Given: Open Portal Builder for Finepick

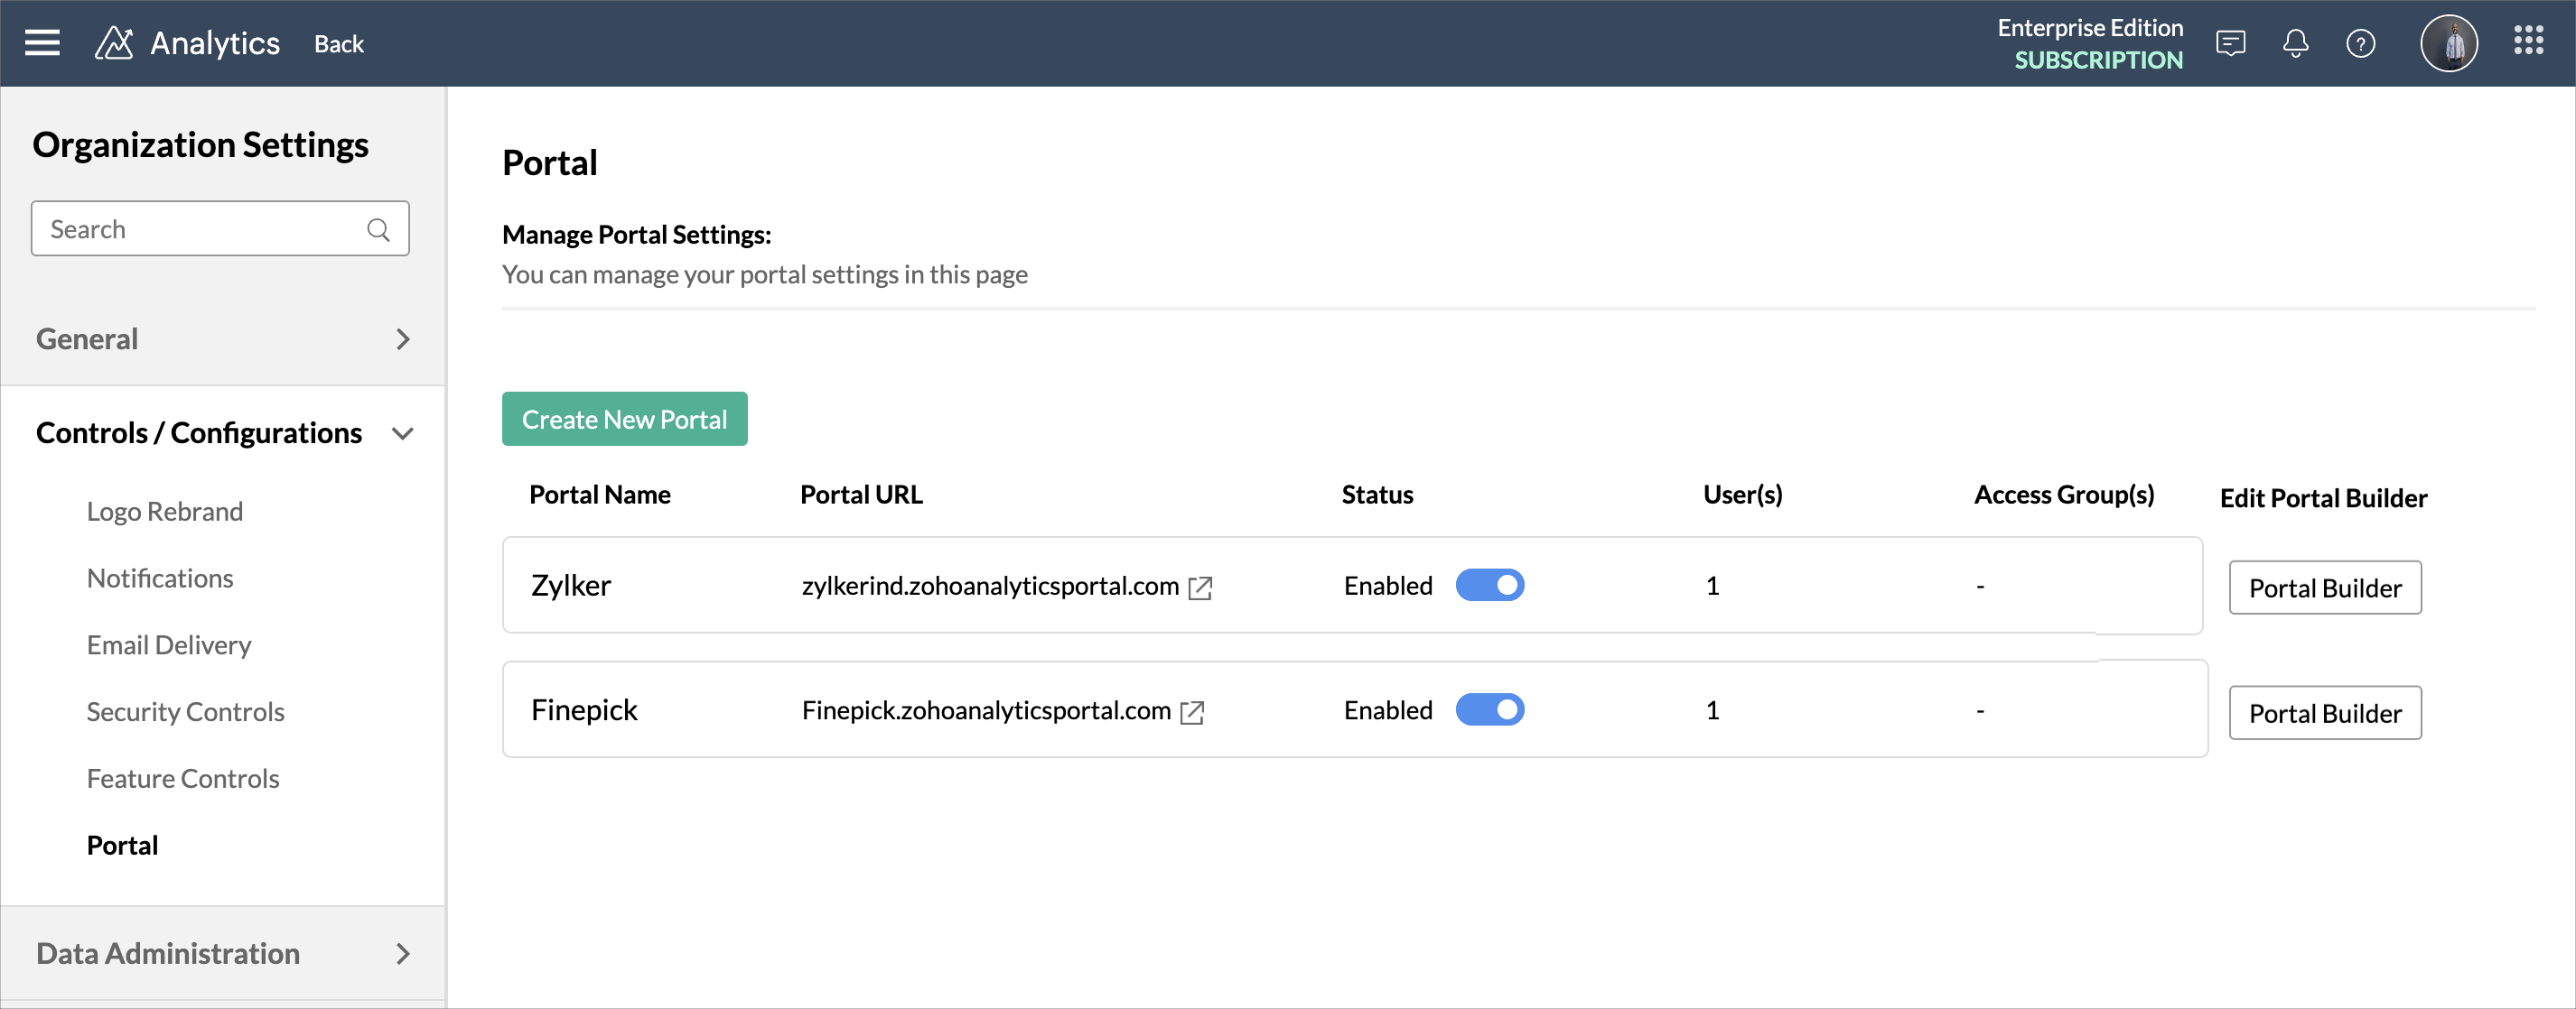Looking at the screenshot, I should pos(2324,713).
